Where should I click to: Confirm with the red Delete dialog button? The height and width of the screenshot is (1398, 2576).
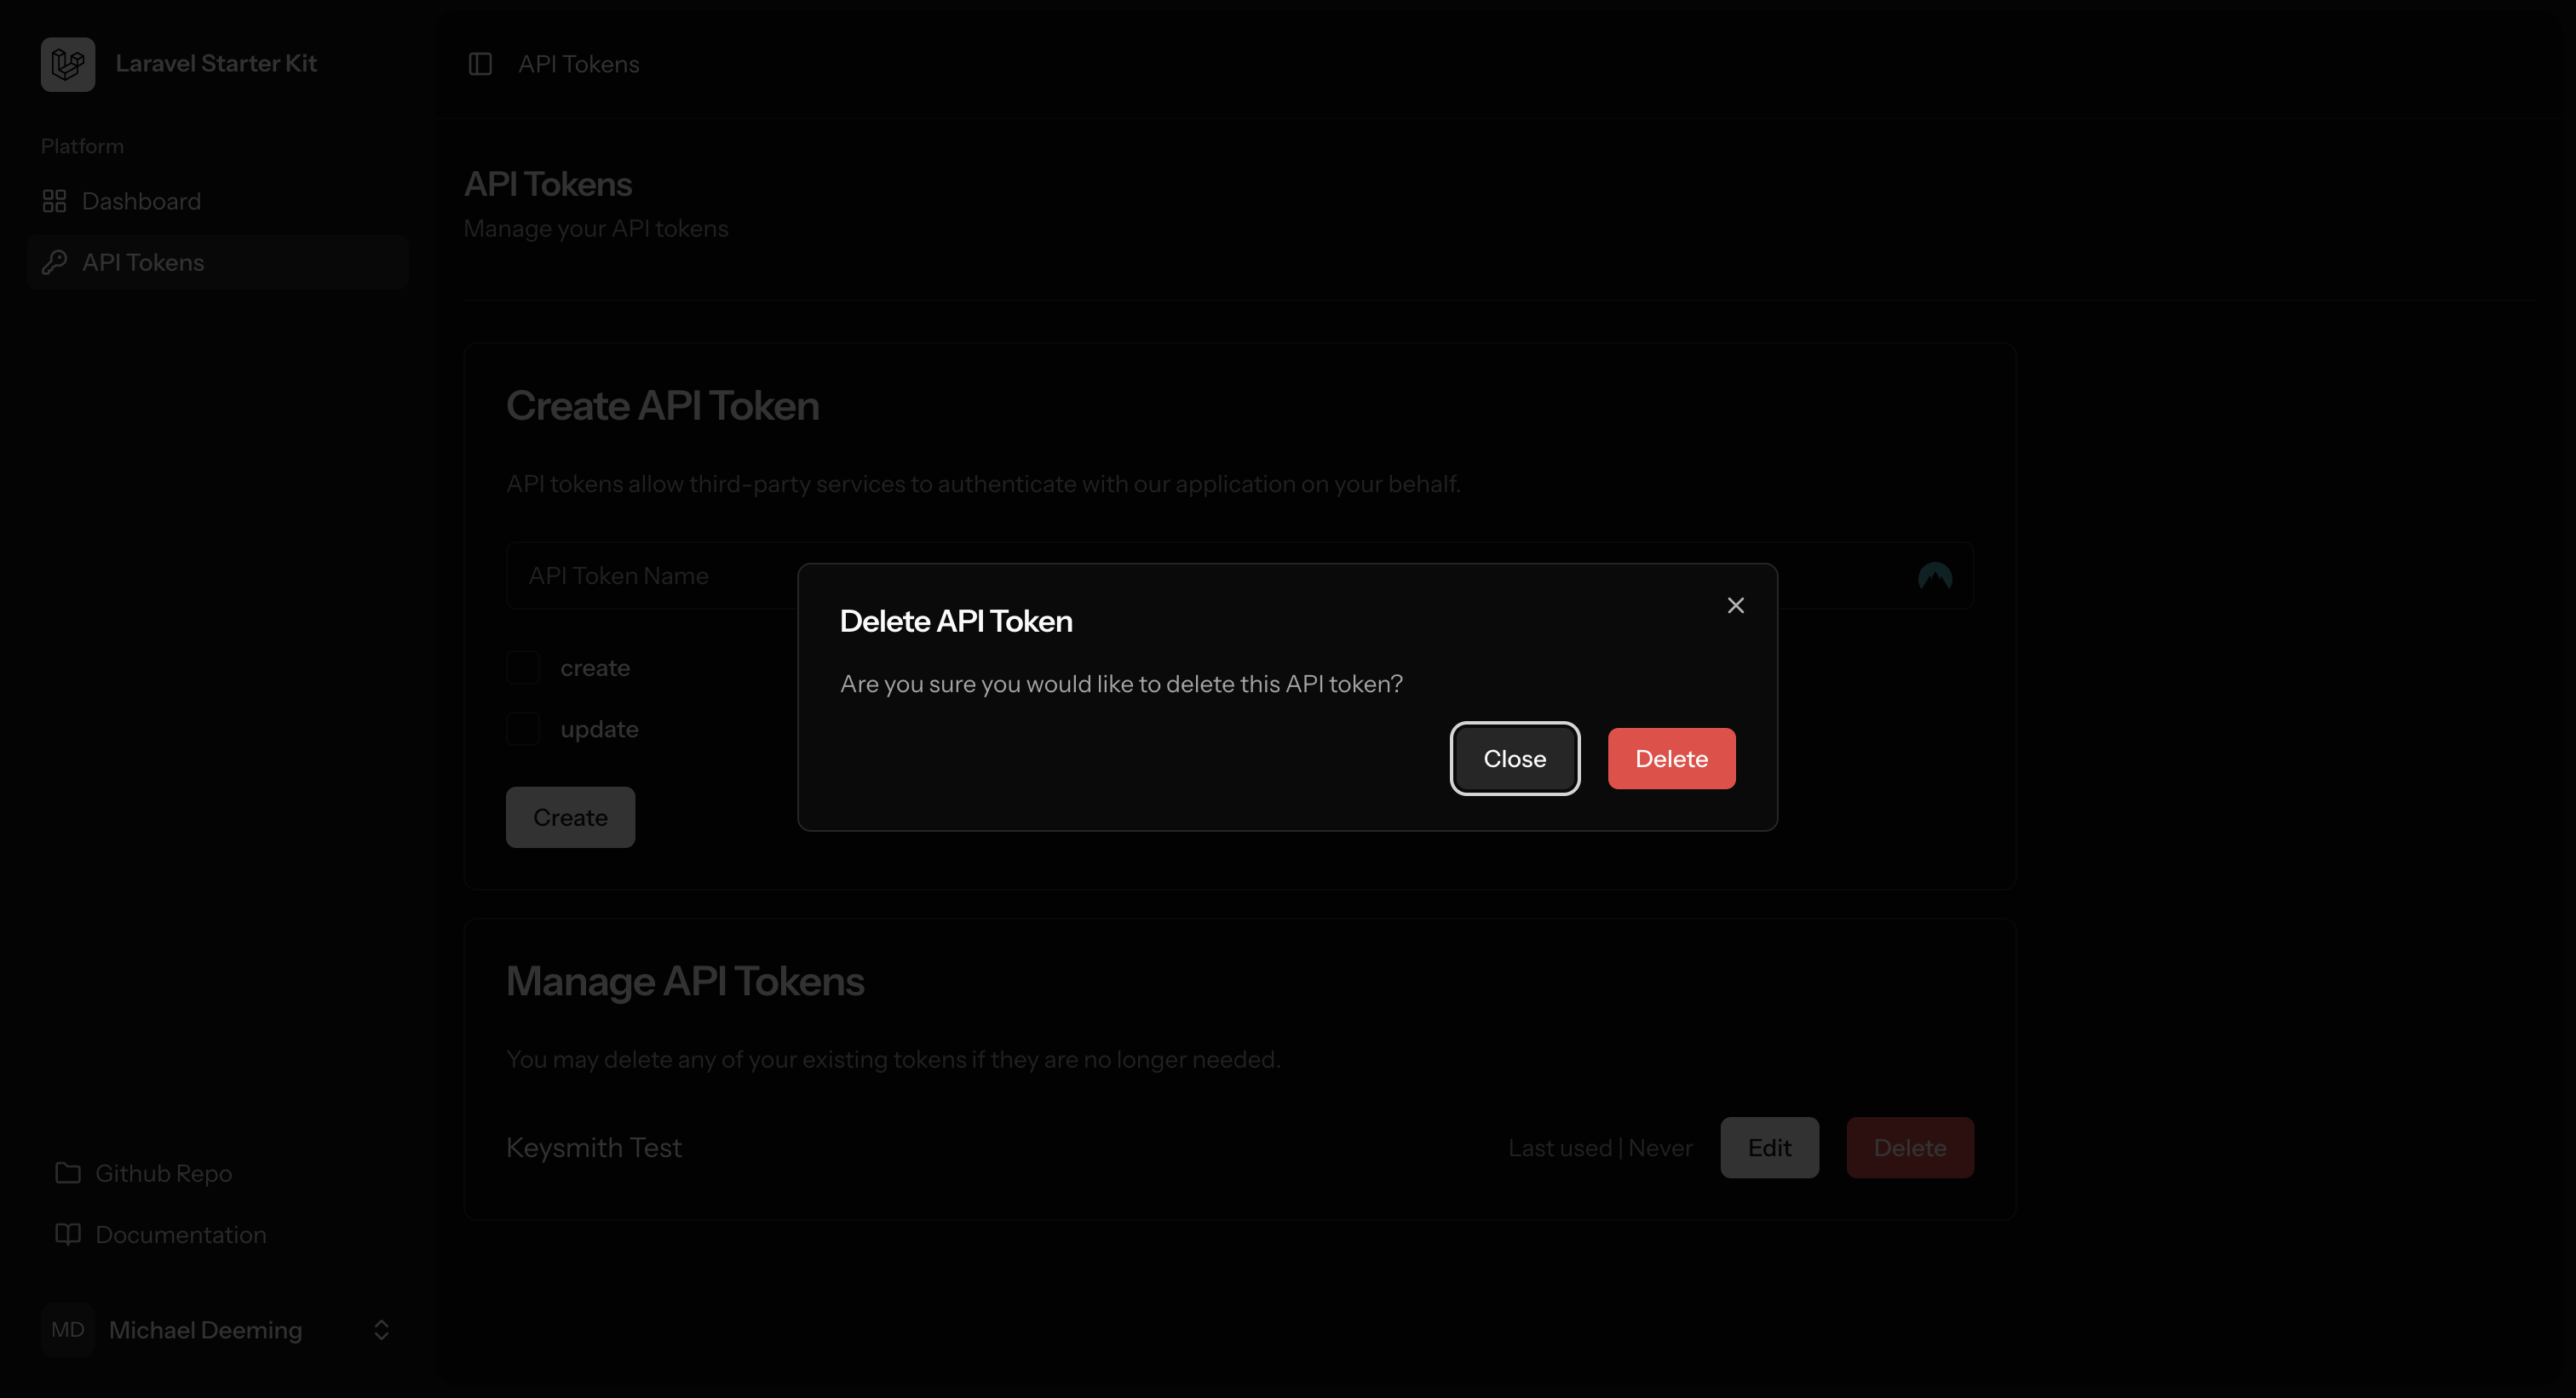[1671, 759]
